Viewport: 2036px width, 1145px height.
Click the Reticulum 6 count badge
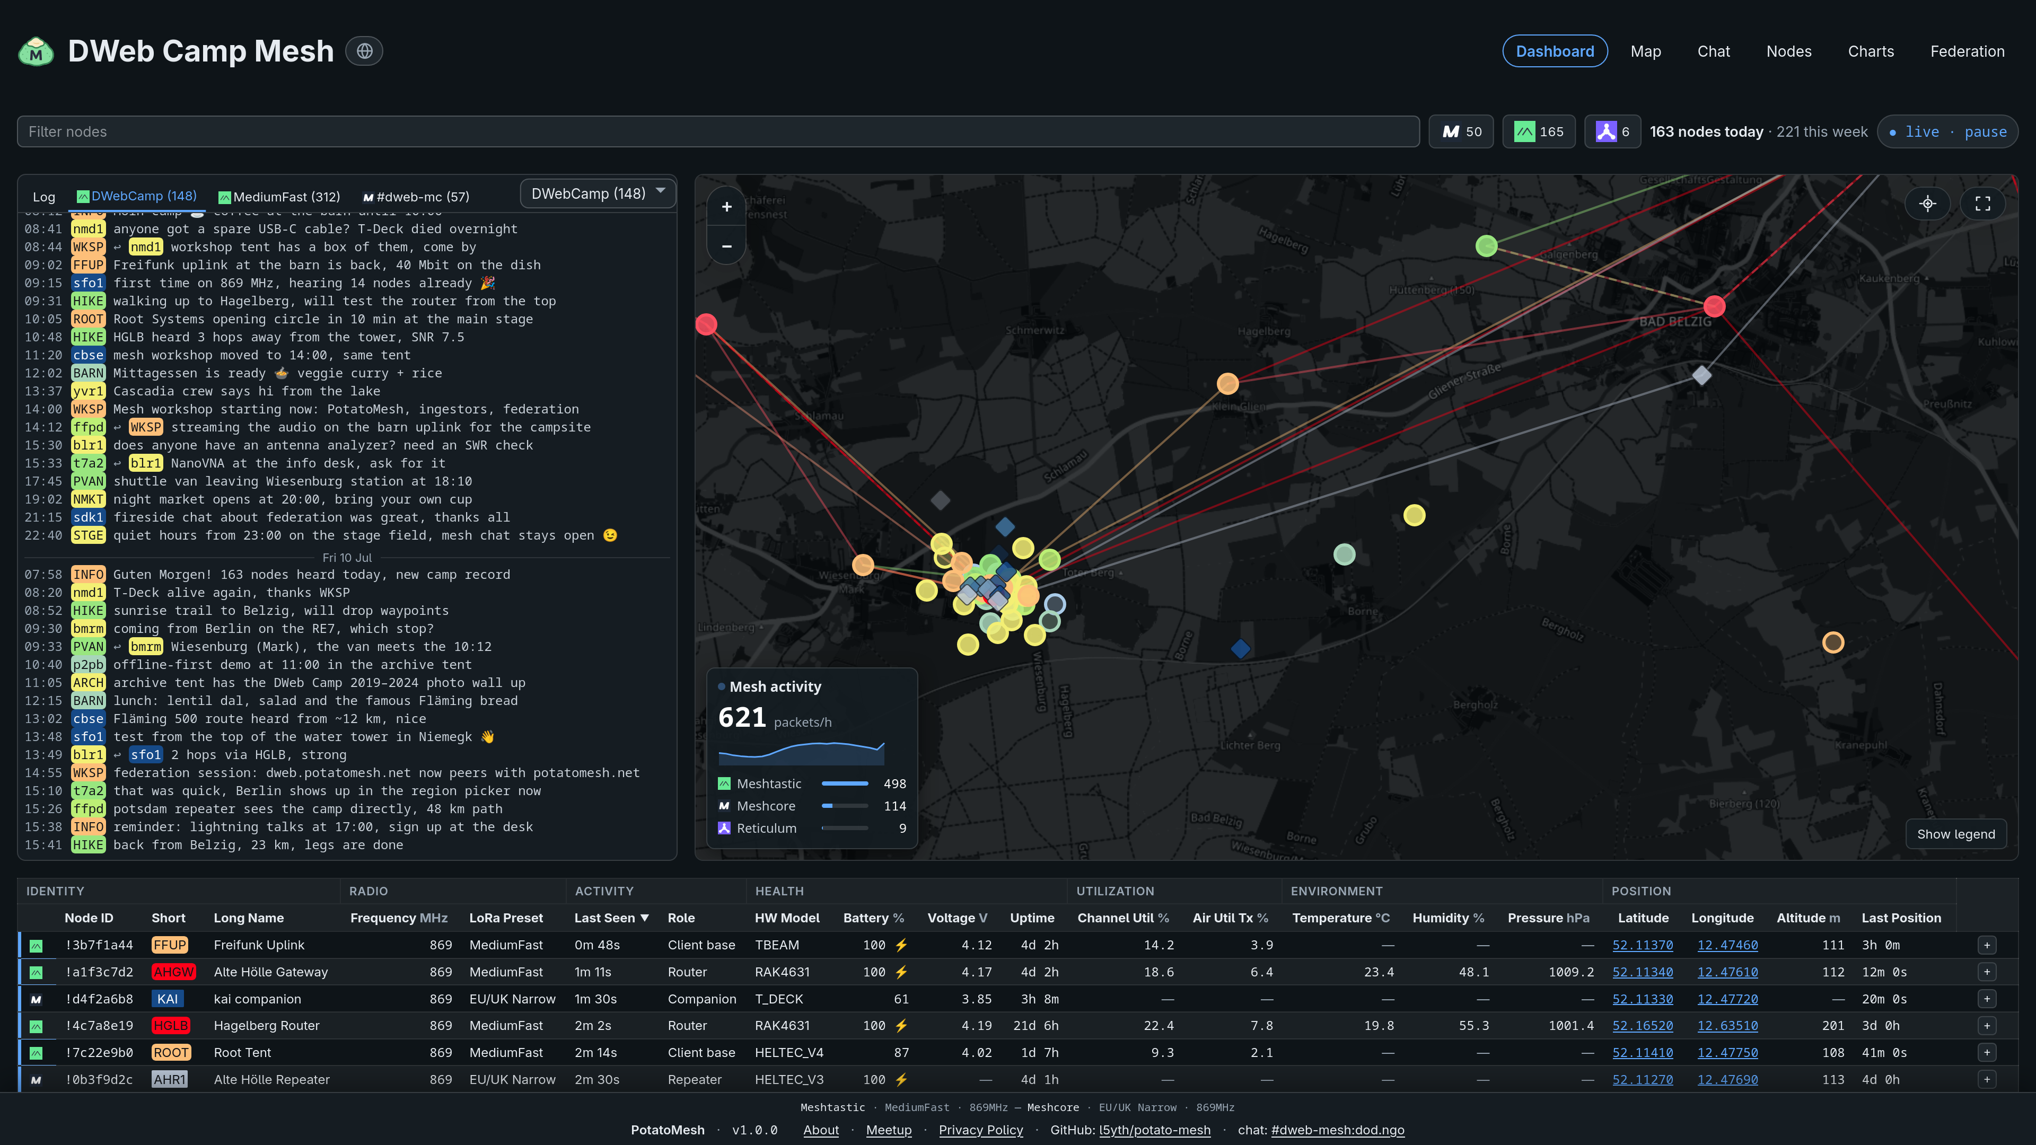coord(1612,131)
